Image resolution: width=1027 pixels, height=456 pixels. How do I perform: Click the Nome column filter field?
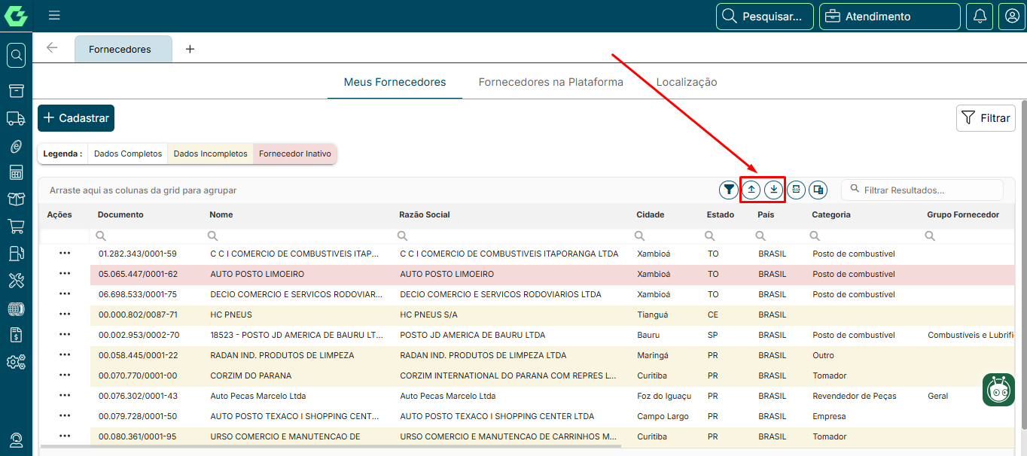point(298,236)
